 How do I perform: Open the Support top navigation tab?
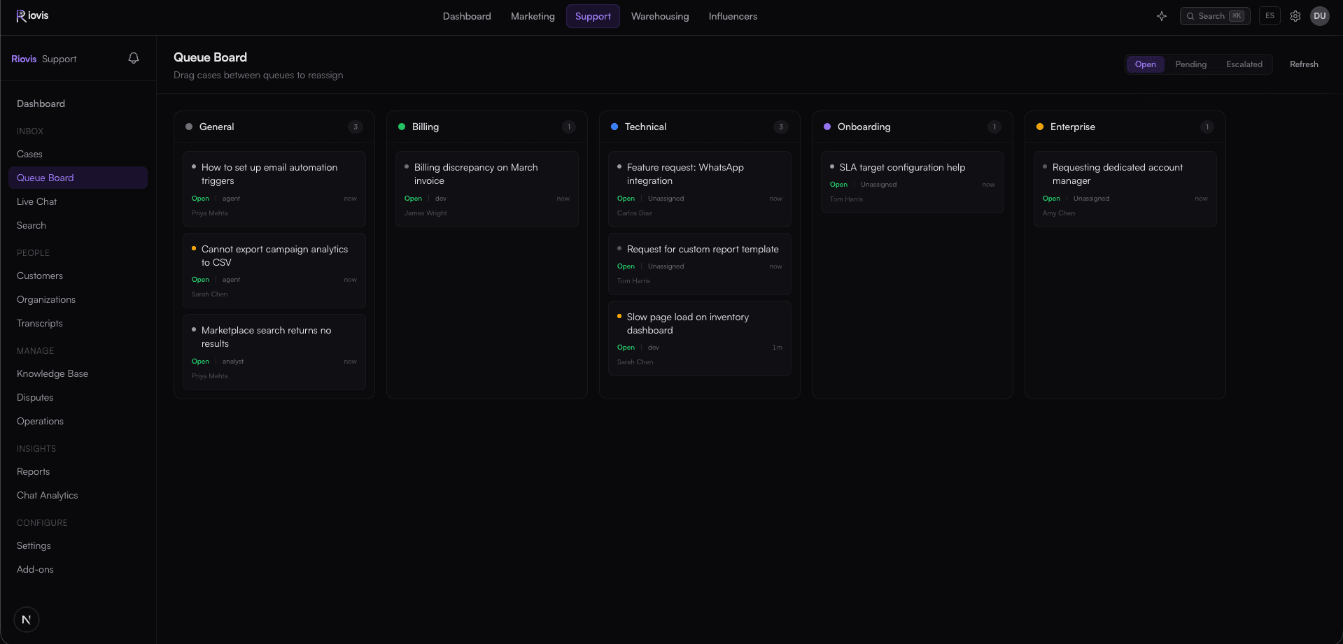tap(593, 16)
